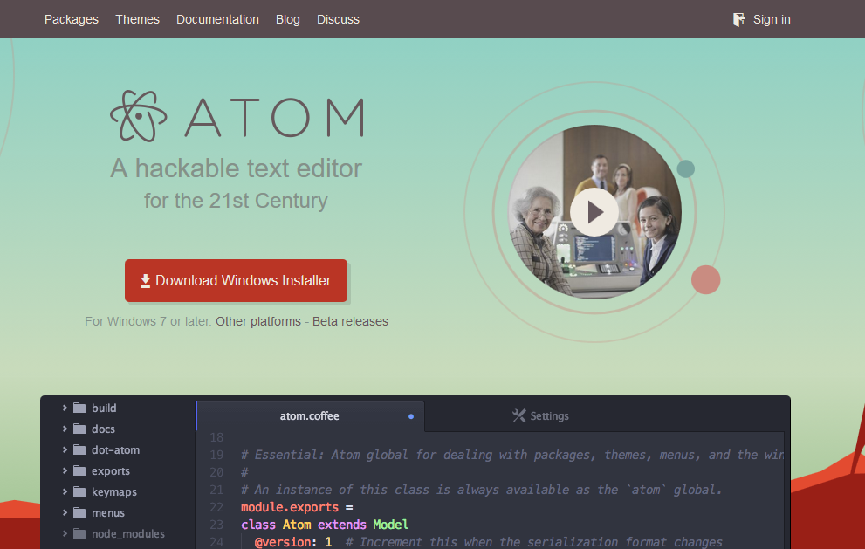This screenshot has width=865, height=549.
Task: Click the '# Increment this when' comment
Action: coord(534,542)
